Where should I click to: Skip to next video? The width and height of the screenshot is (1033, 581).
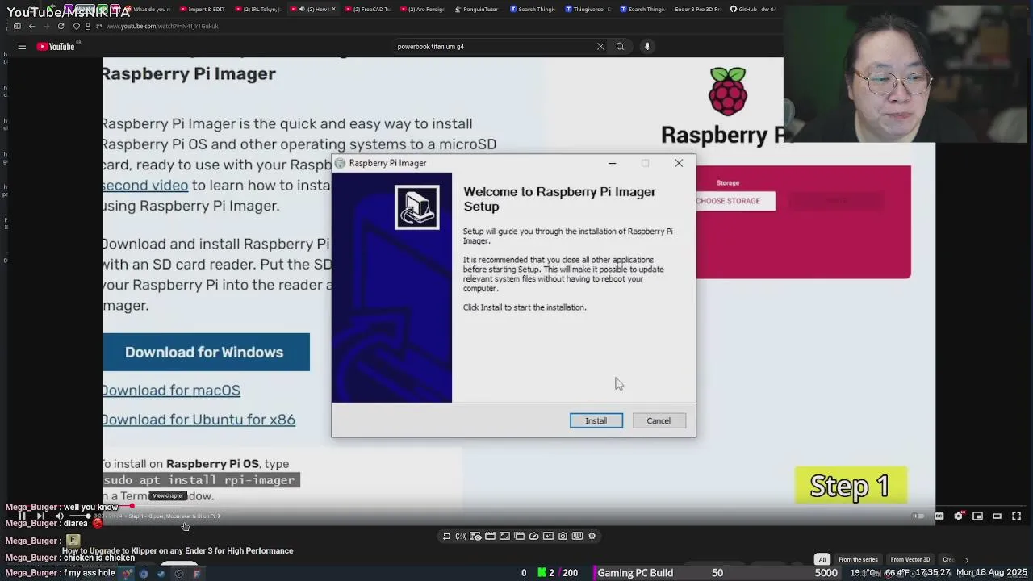tap(40, 516)
